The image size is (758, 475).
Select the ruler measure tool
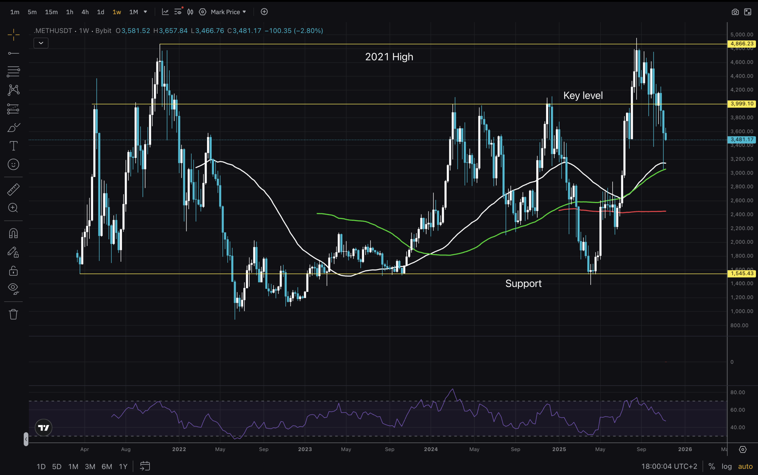[x=14, y=189]
